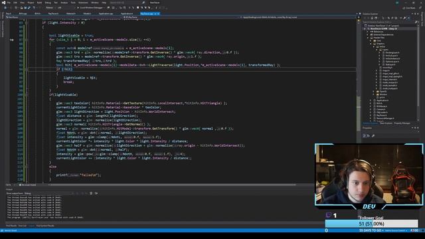
Task: Switch to the Application.h tab
Action: tap(127, 13)
